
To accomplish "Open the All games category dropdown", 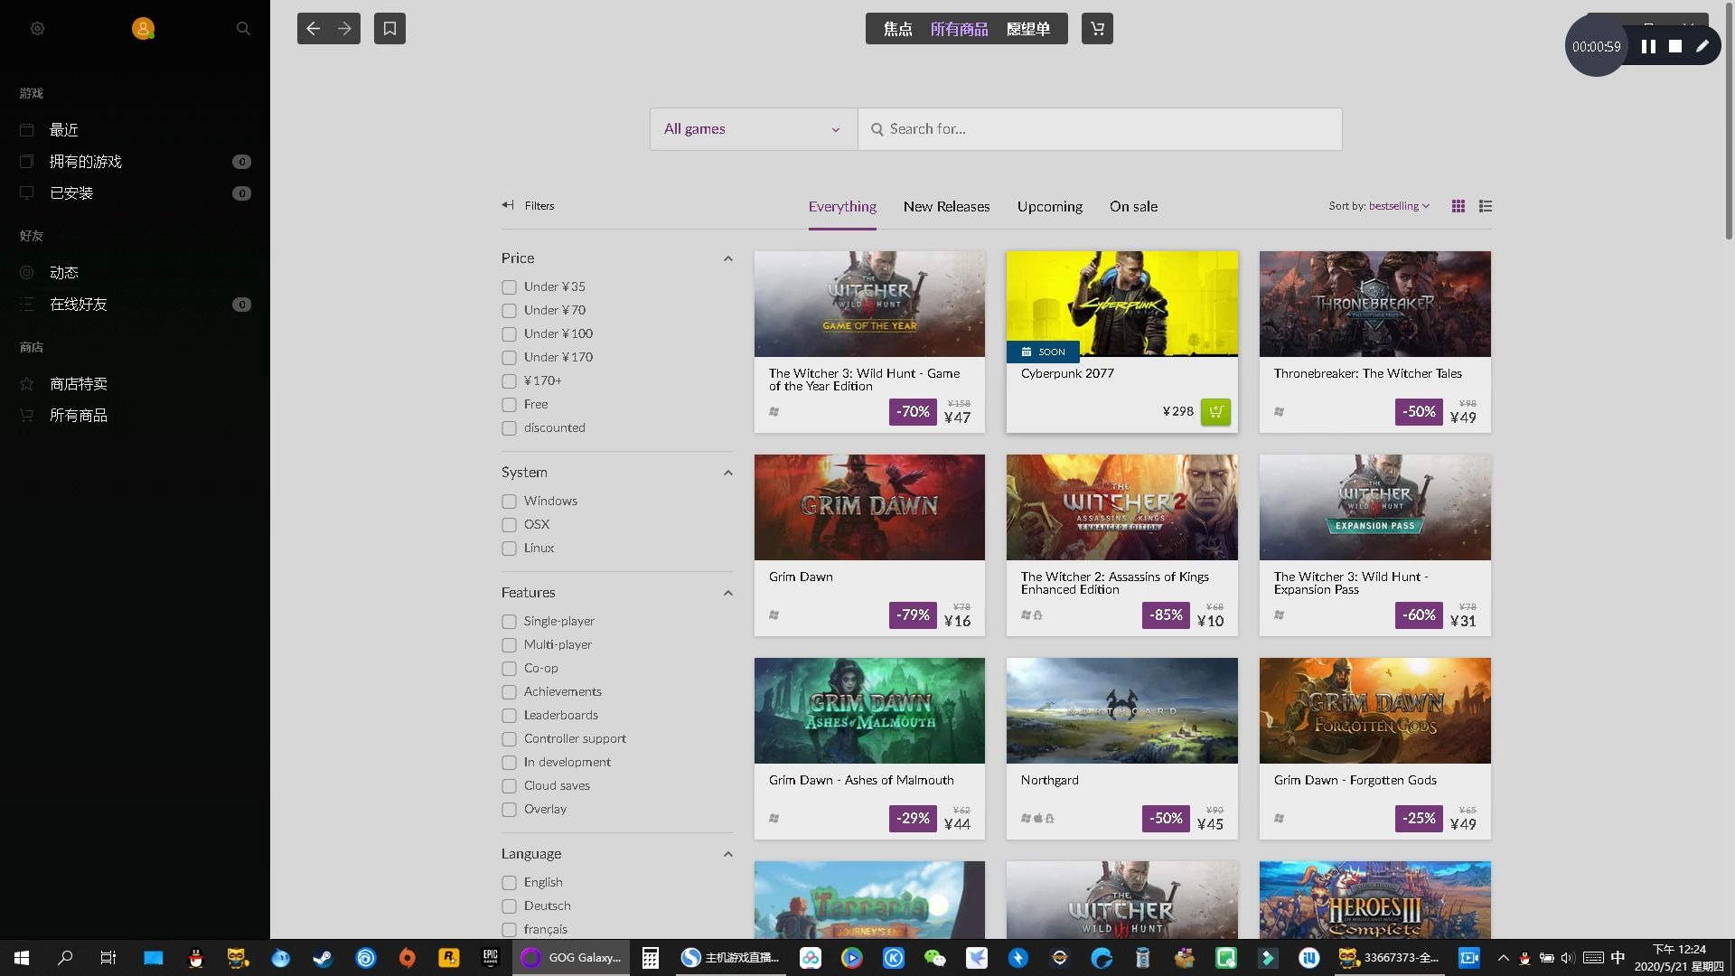I will click(752, 128).
